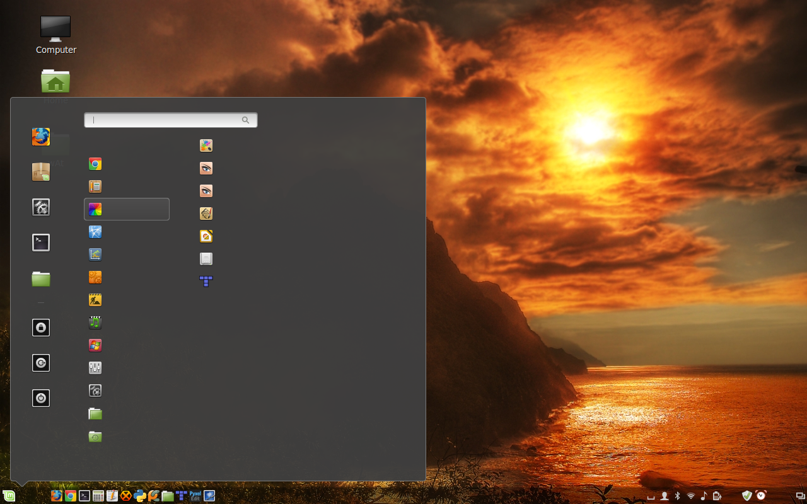Launch the blue T-shaped blocks application
807x504 pixels.
206,281
